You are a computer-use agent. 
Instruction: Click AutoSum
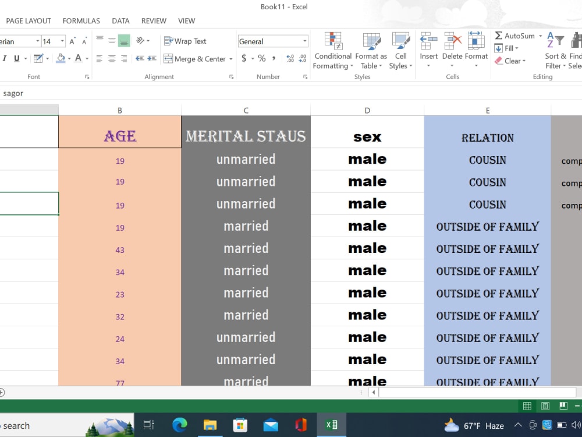(514, 36)
